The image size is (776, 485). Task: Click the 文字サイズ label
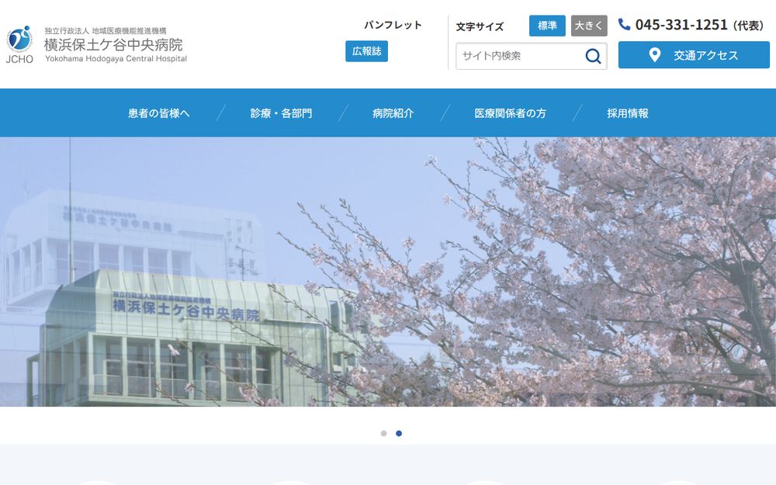(x=480, y=26)
